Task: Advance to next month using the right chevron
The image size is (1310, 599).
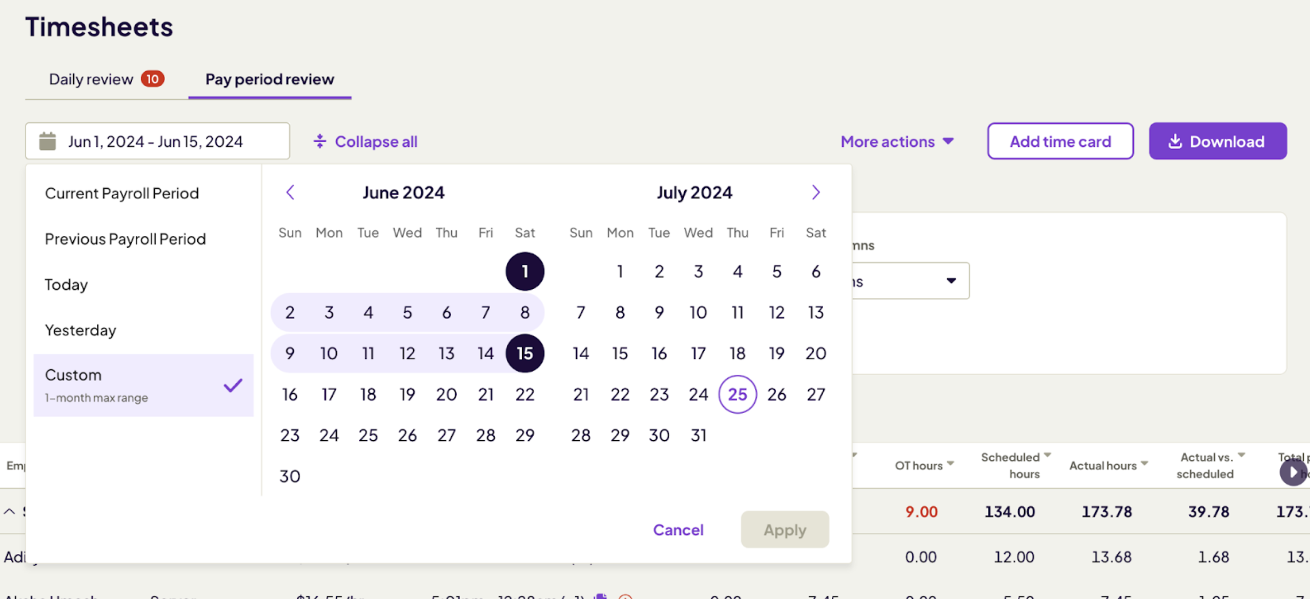Action: [x=815, y=192]
